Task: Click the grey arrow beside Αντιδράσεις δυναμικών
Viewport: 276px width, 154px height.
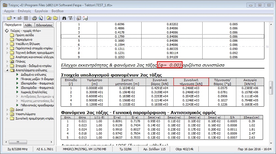Action: coord(17,96)
